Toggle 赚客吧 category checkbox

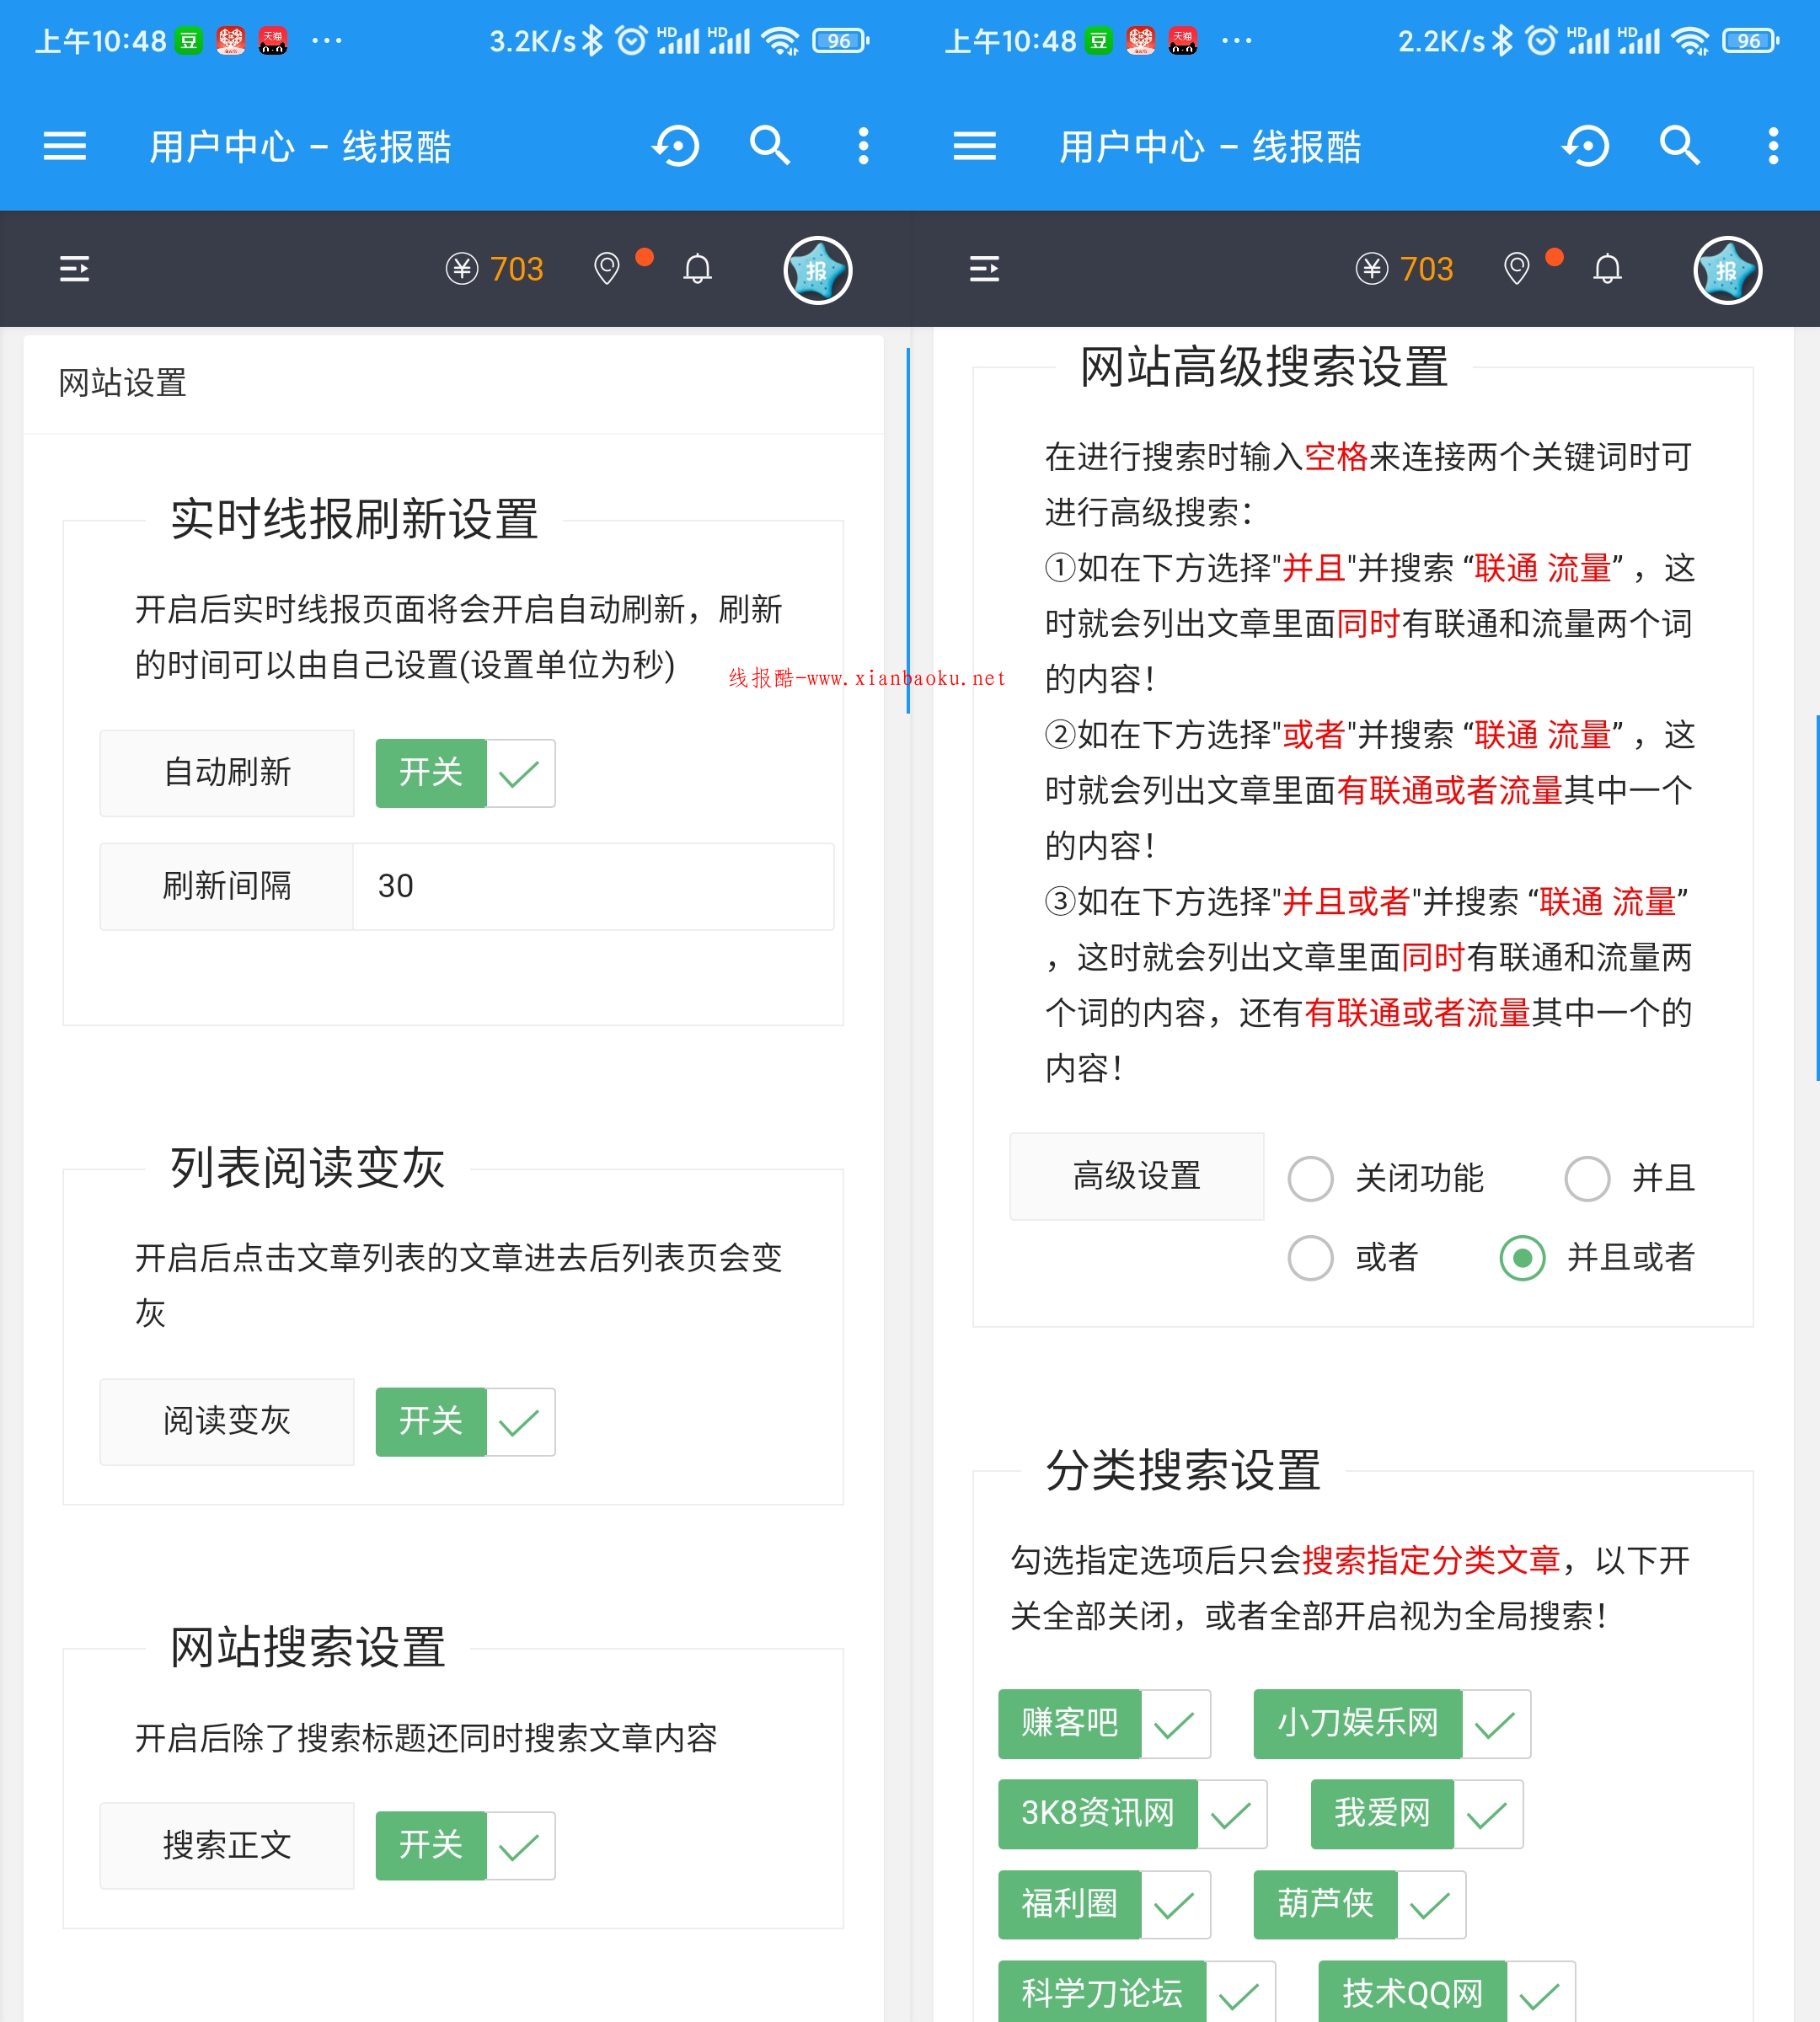1105,1724
